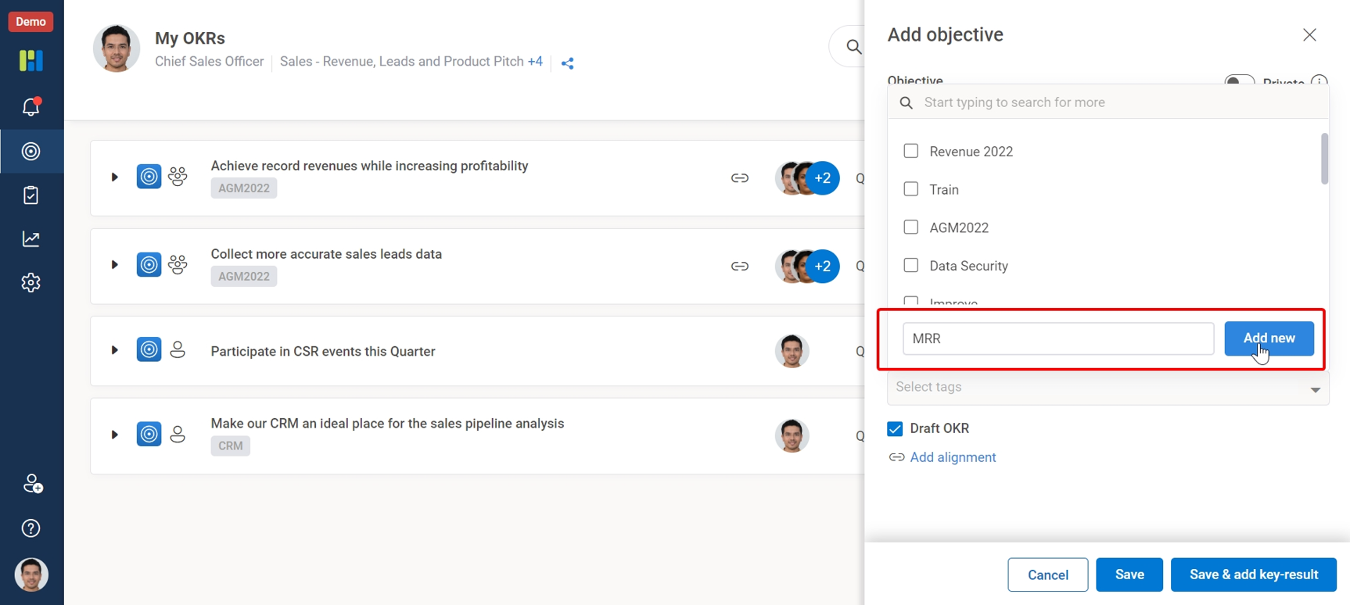Click 'Participate in CSR events this Quarter' title

click(x=323, y=351)
